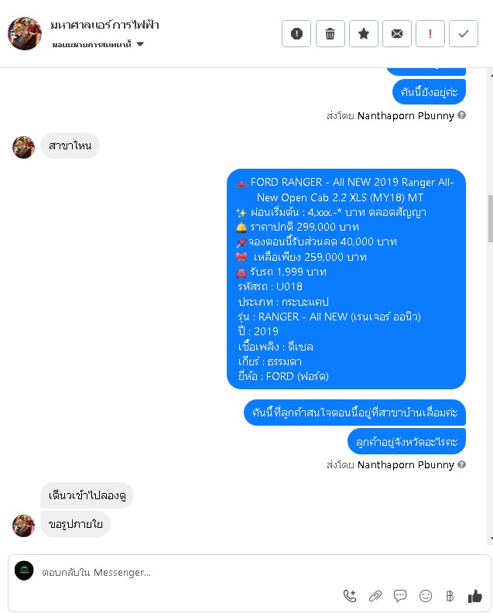Star this conversation to follow up
Viewport: 493px width, 613px height.
click(x=364, y=33)
